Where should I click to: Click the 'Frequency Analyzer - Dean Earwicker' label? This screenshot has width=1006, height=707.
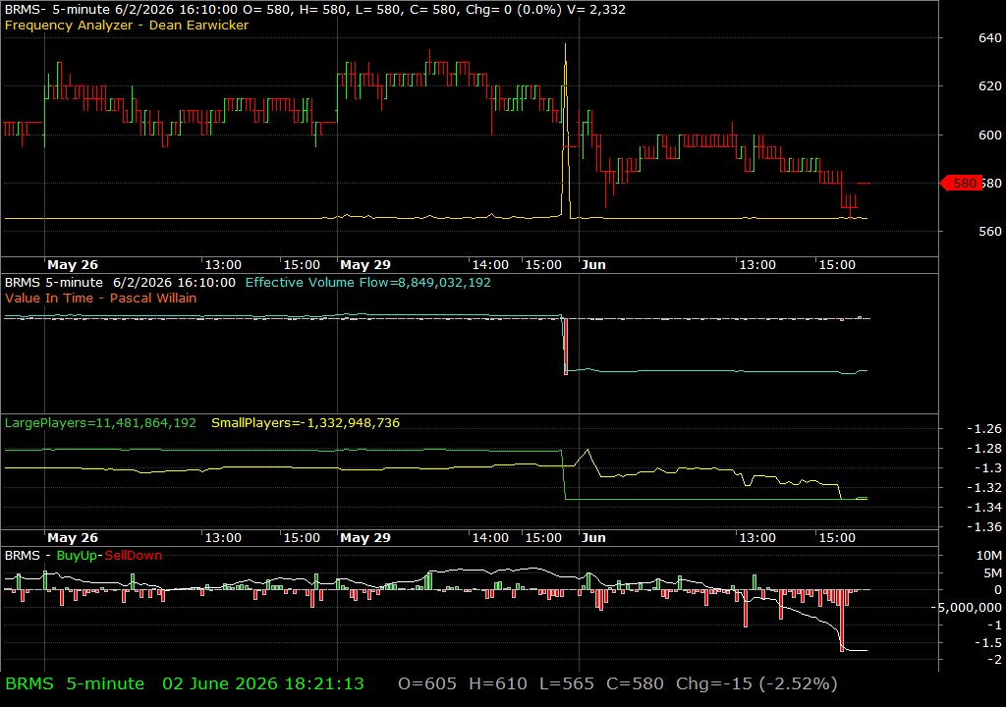pyautogui.click(x=127, y=25)
